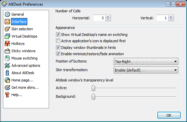Click the General gear icon

[x=7, y=14]
